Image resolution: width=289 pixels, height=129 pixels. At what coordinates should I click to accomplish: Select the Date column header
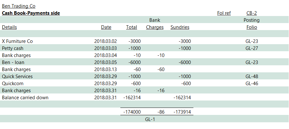coord(106,27)
